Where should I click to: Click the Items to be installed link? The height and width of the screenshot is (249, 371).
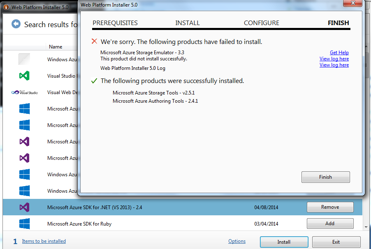(x=44, y=241)
